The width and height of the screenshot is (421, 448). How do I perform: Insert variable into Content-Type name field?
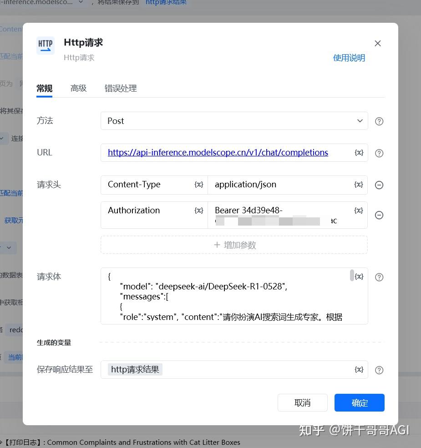198,185
